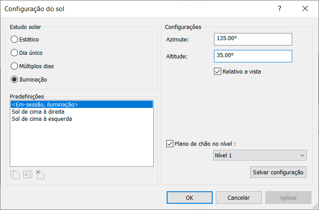This screenshot has width=319, height=210.
Task: Close the Configuração do sol dialog
Action: tap(305, 8)
